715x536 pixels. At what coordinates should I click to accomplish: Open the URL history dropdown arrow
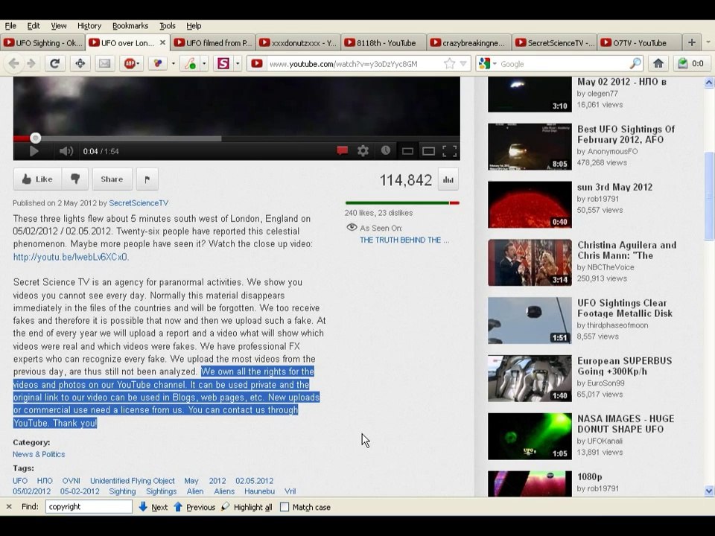463,64
